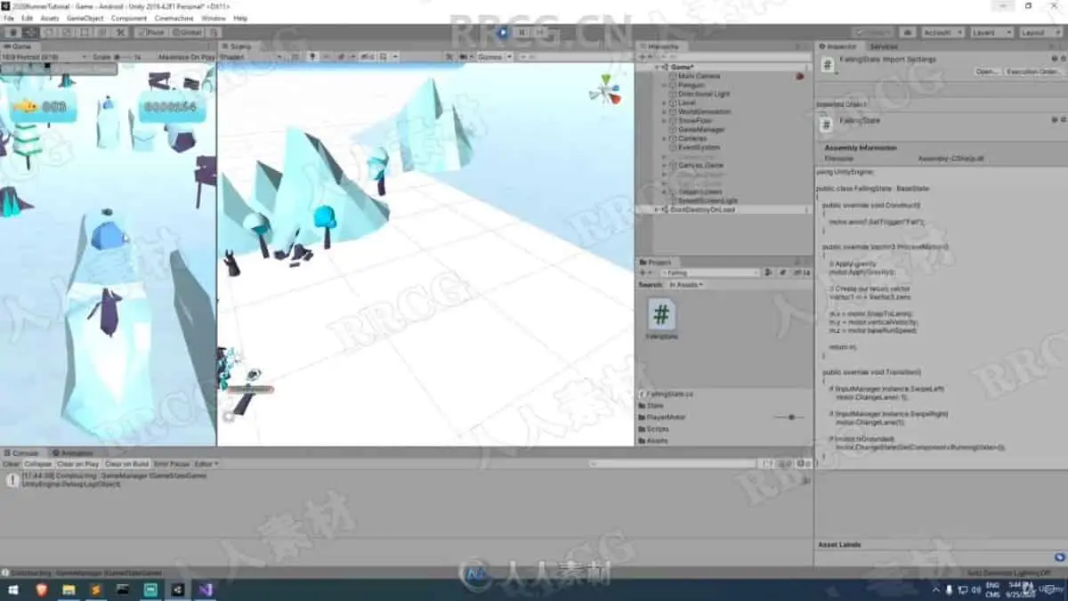The height and width of the screenshot is (601, 1068).
Task: Click the Execution Order... button
Action: tap(1032, 71)
